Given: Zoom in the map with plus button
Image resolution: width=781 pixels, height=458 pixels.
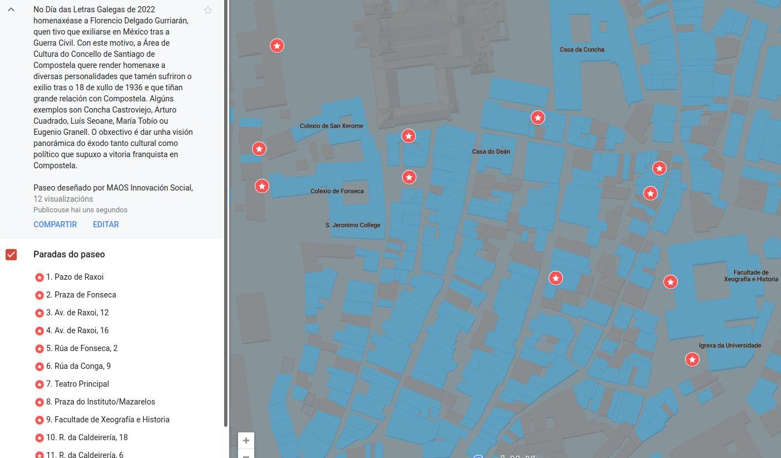Looking at the screenshot, I should 246,441.
